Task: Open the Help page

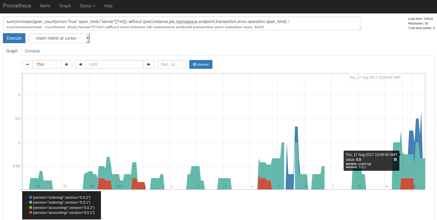Action: [108, 6]
